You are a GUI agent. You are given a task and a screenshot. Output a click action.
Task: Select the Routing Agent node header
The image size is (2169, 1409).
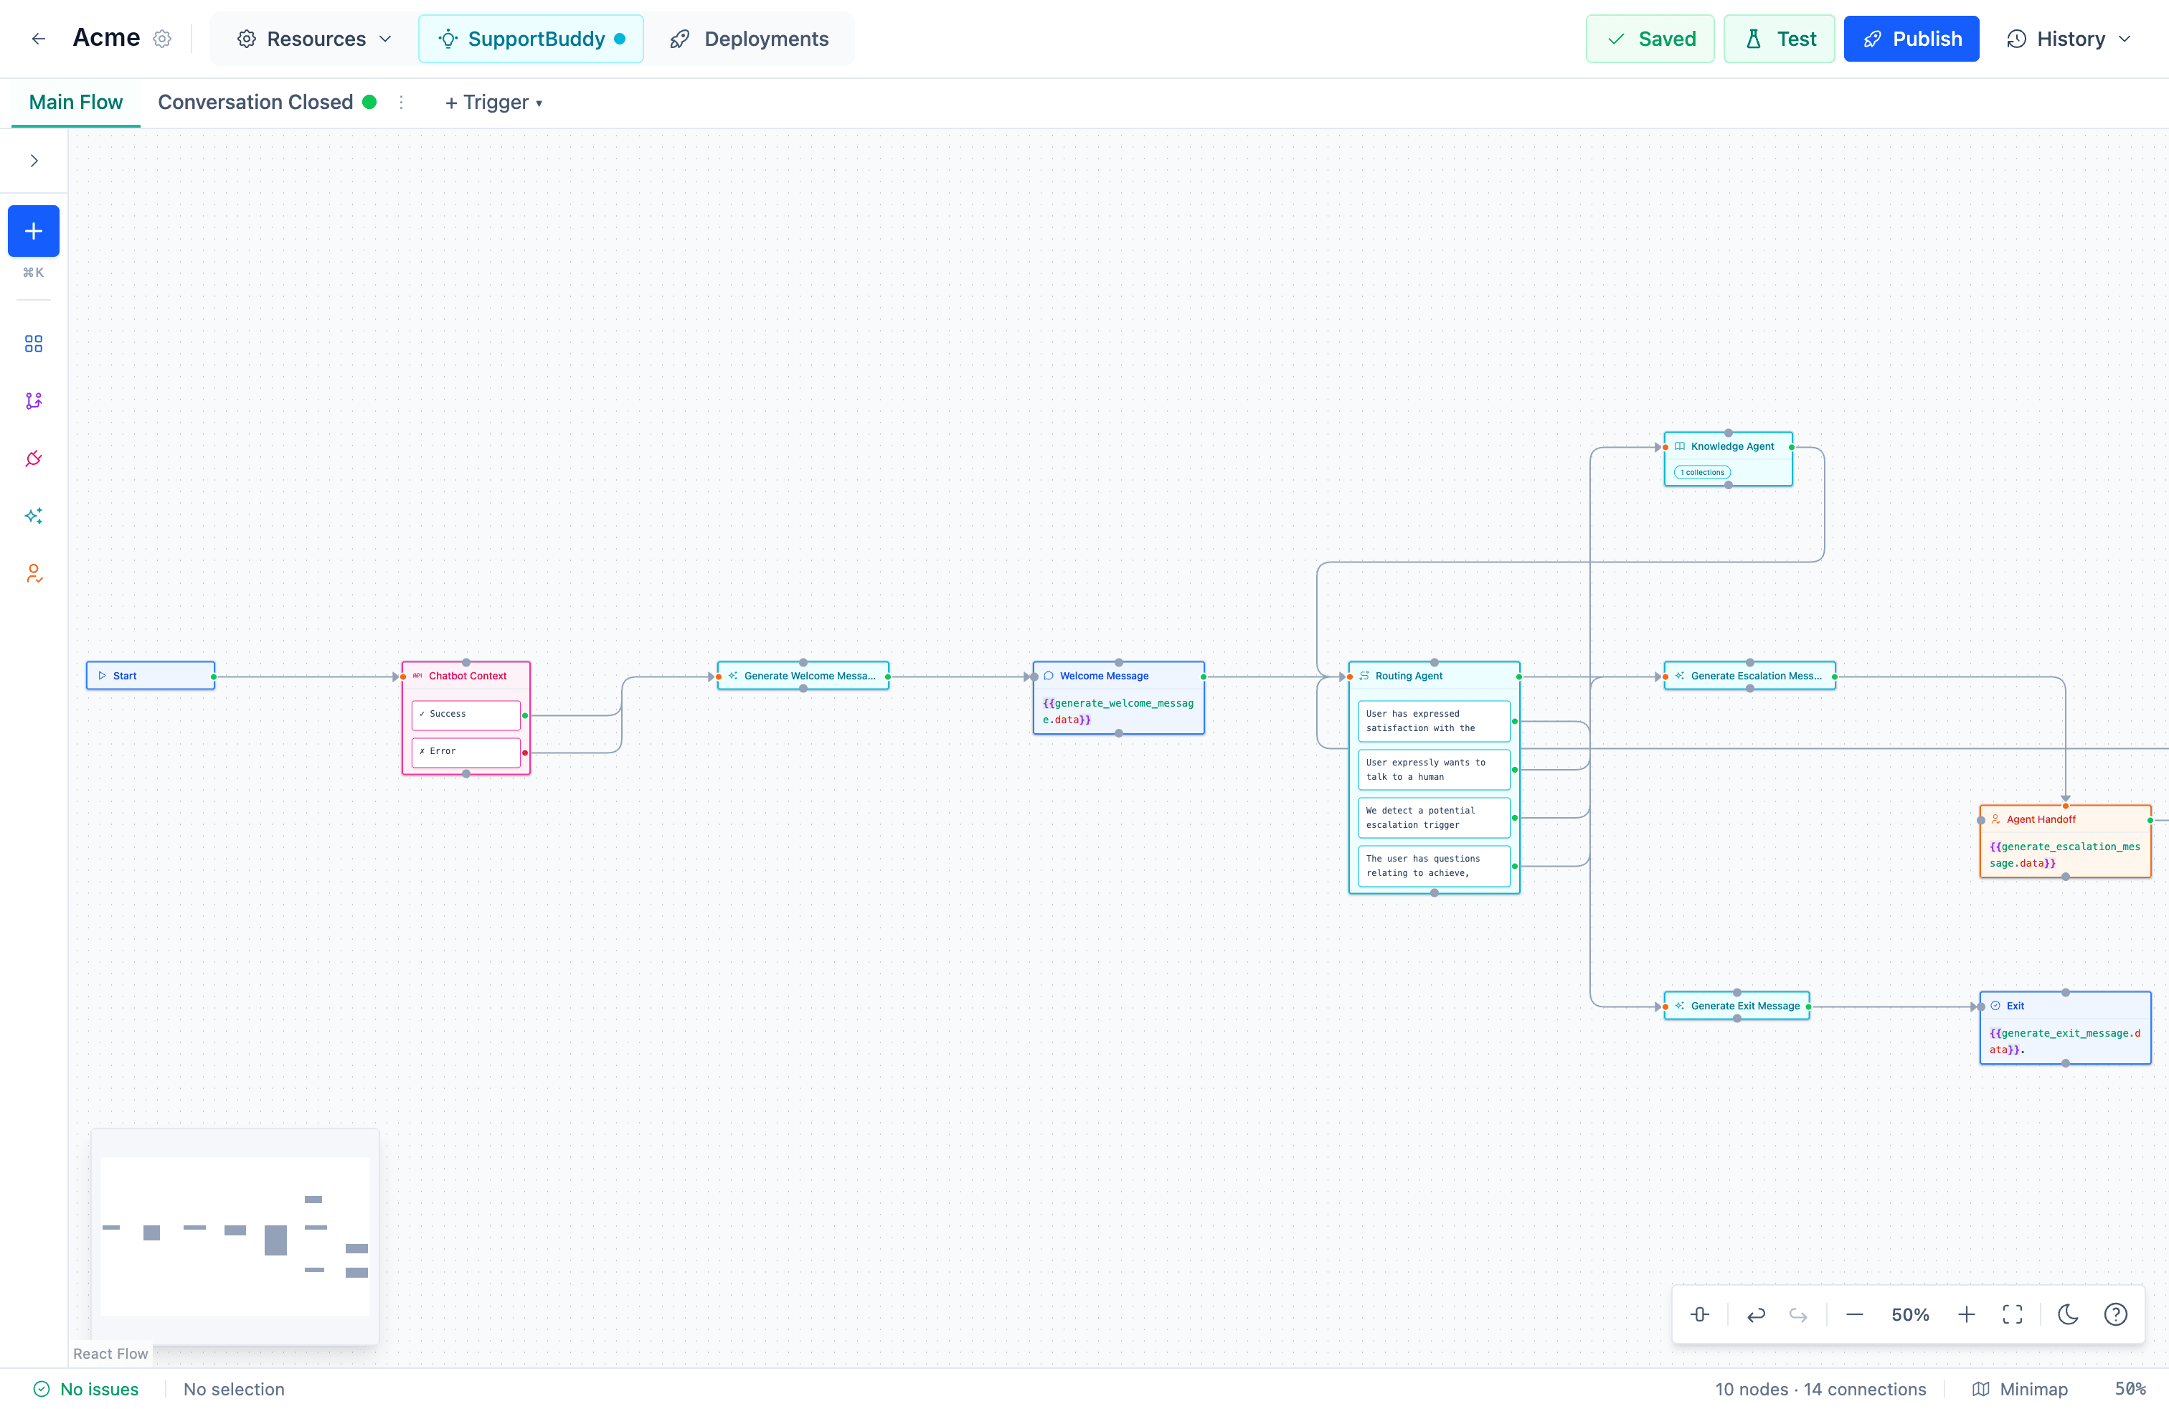click(1434, 677)
